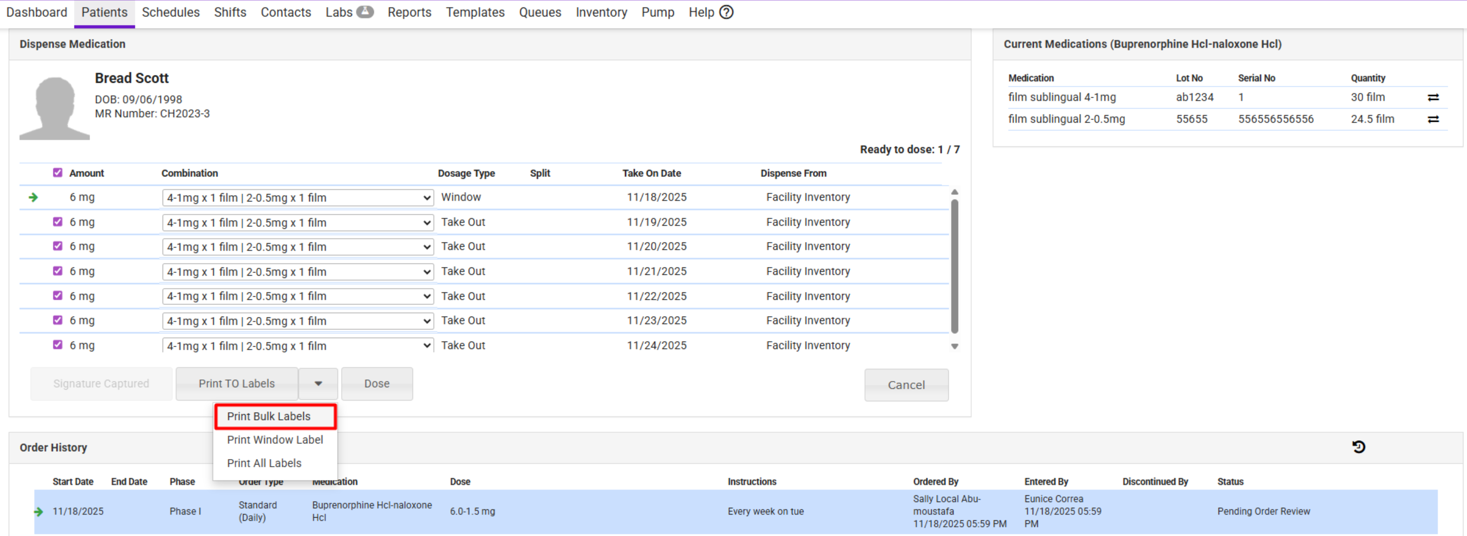
Task: Click the green arrow in Order History row
Action: click(39, 511)
